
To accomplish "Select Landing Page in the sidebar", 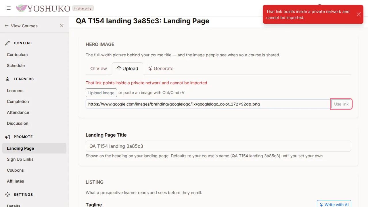I will coord(34,148).
